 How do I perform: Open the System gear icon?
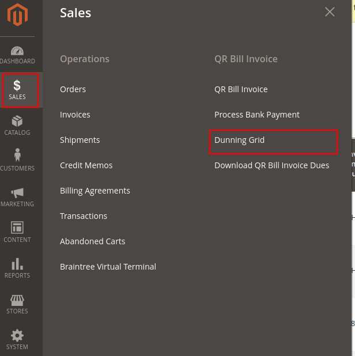point(17,335)
